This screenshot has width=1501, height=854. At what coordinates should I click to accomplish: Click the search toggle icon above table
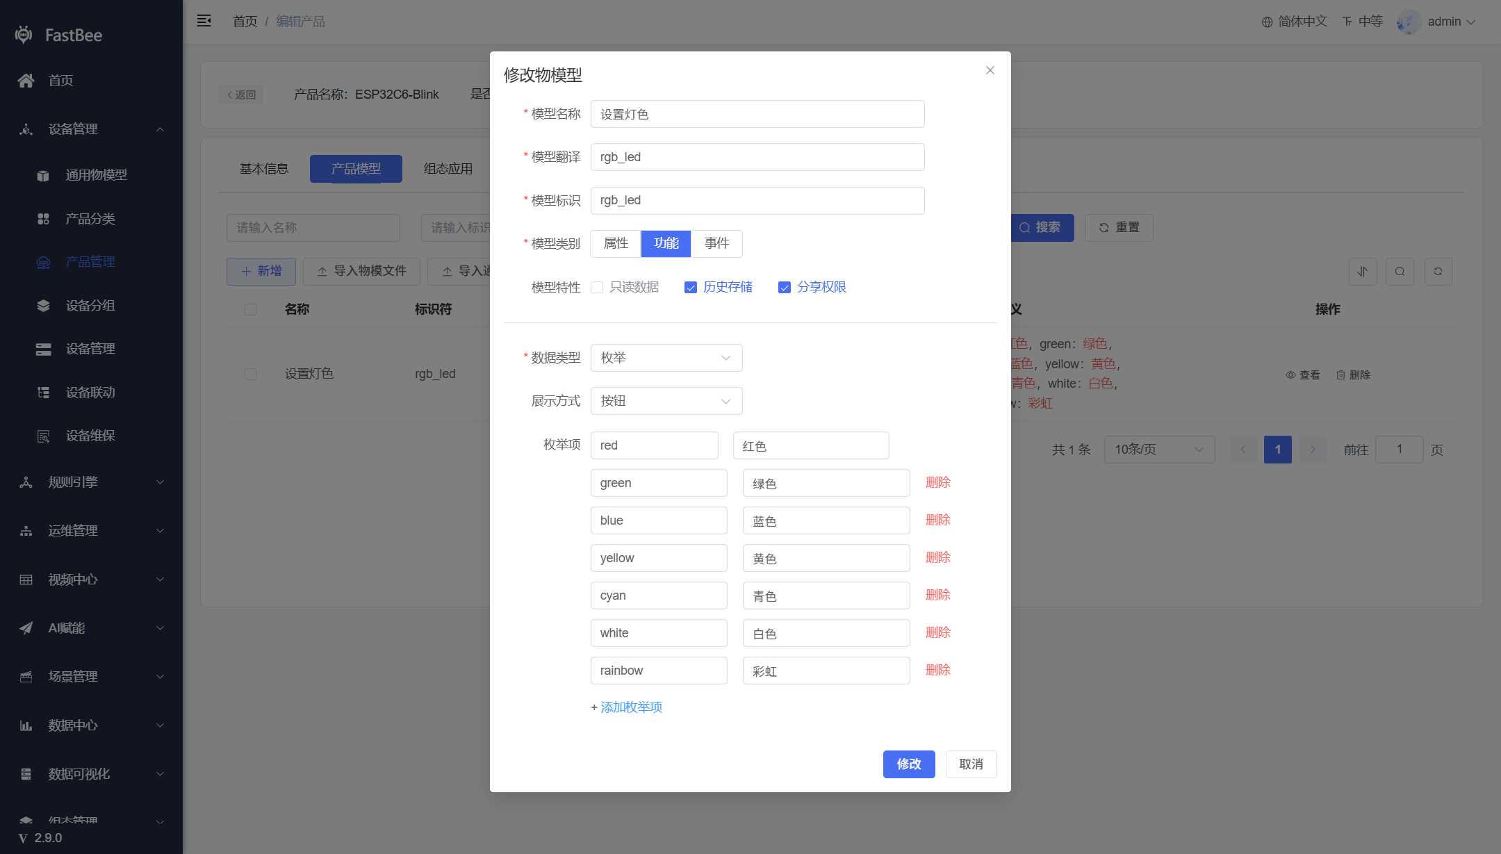[x=1400, y=272]
